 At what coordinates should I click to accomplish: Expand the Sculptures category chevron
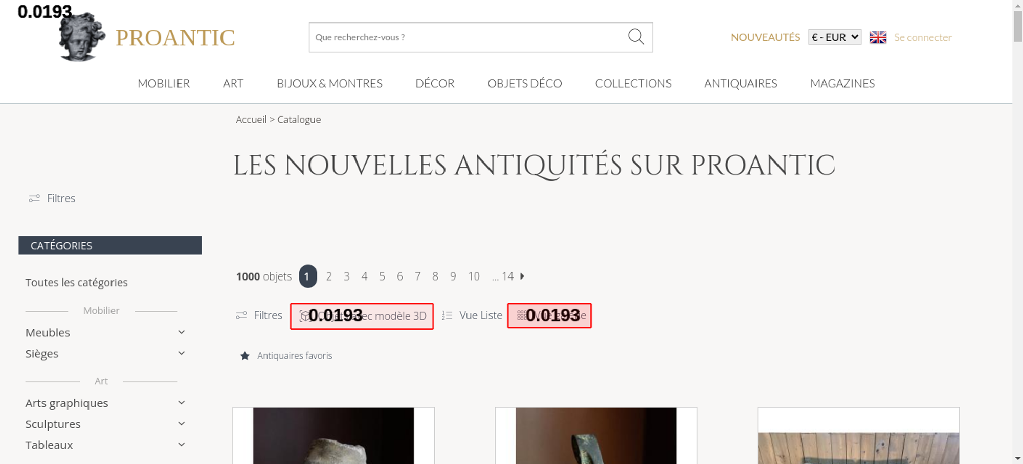(181, 424)
